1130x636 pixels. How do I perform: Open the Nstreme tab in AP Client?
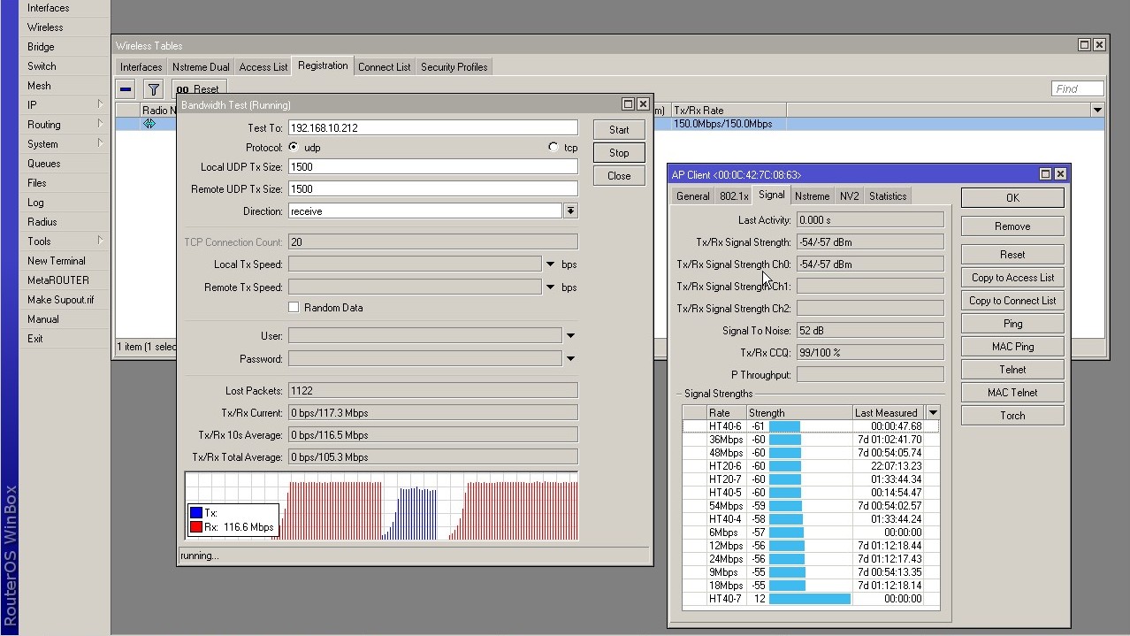(x=812, y=196)
